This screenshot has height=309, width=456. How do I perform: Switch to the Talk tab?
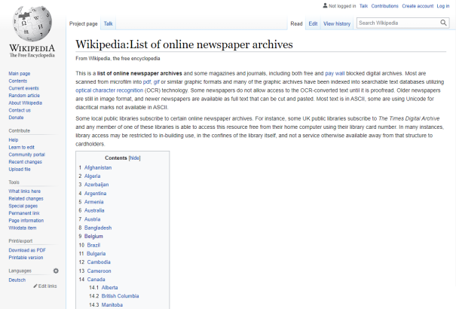[x=109, y=23]
